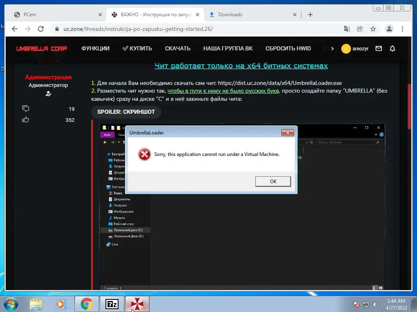Switch to the Downloads browser tab
417x312 pixels.
click(x=252, y=15)
